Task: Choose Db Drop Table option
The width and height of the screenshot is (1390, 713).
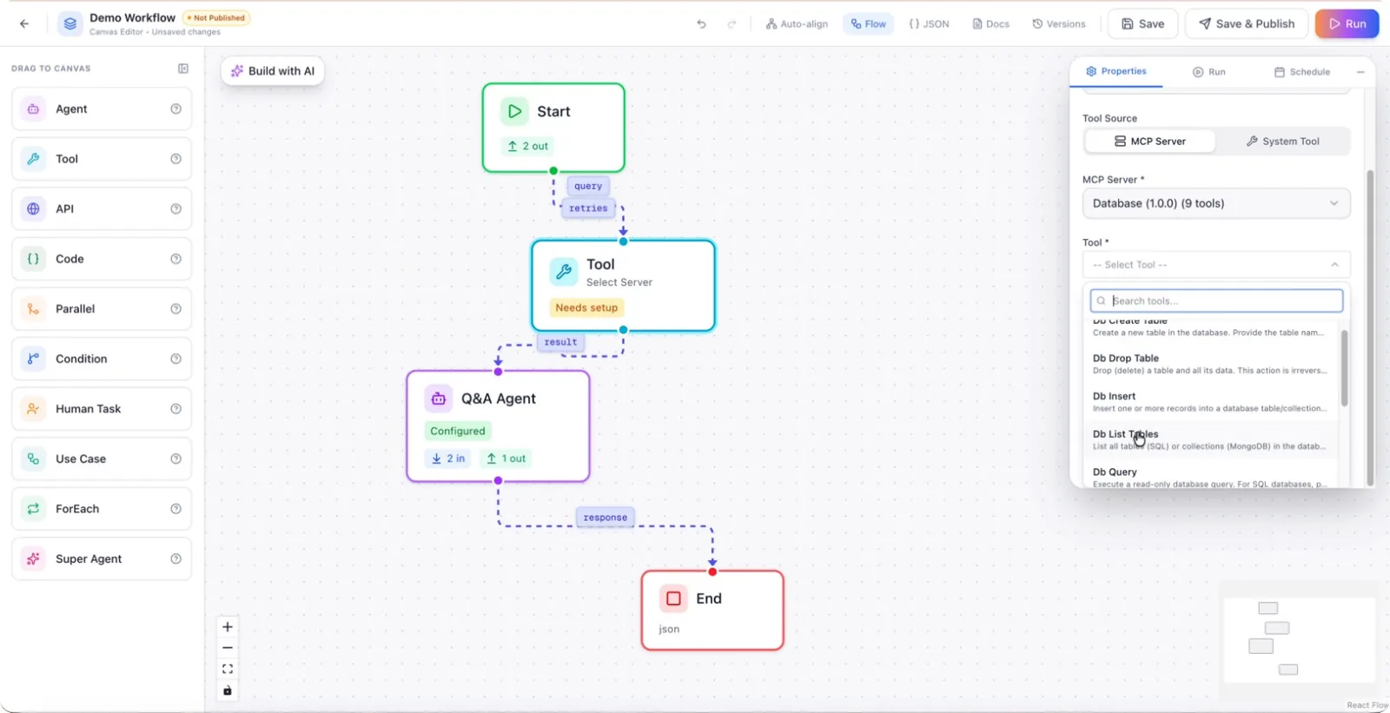Action: point(1209,364)
